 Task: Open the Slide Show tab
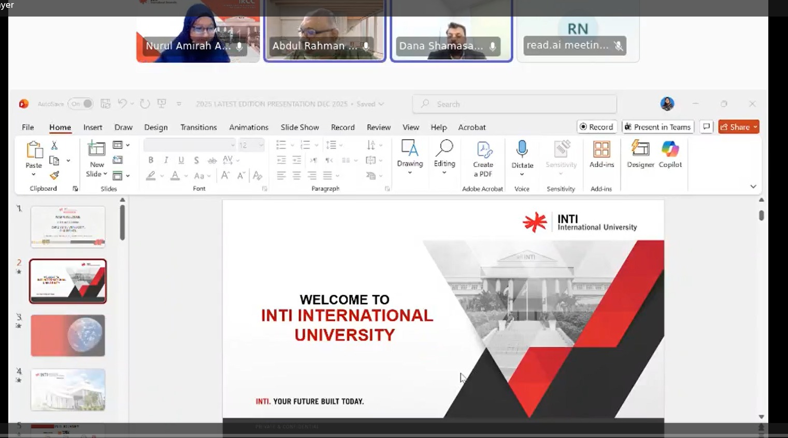pos(299,127)
